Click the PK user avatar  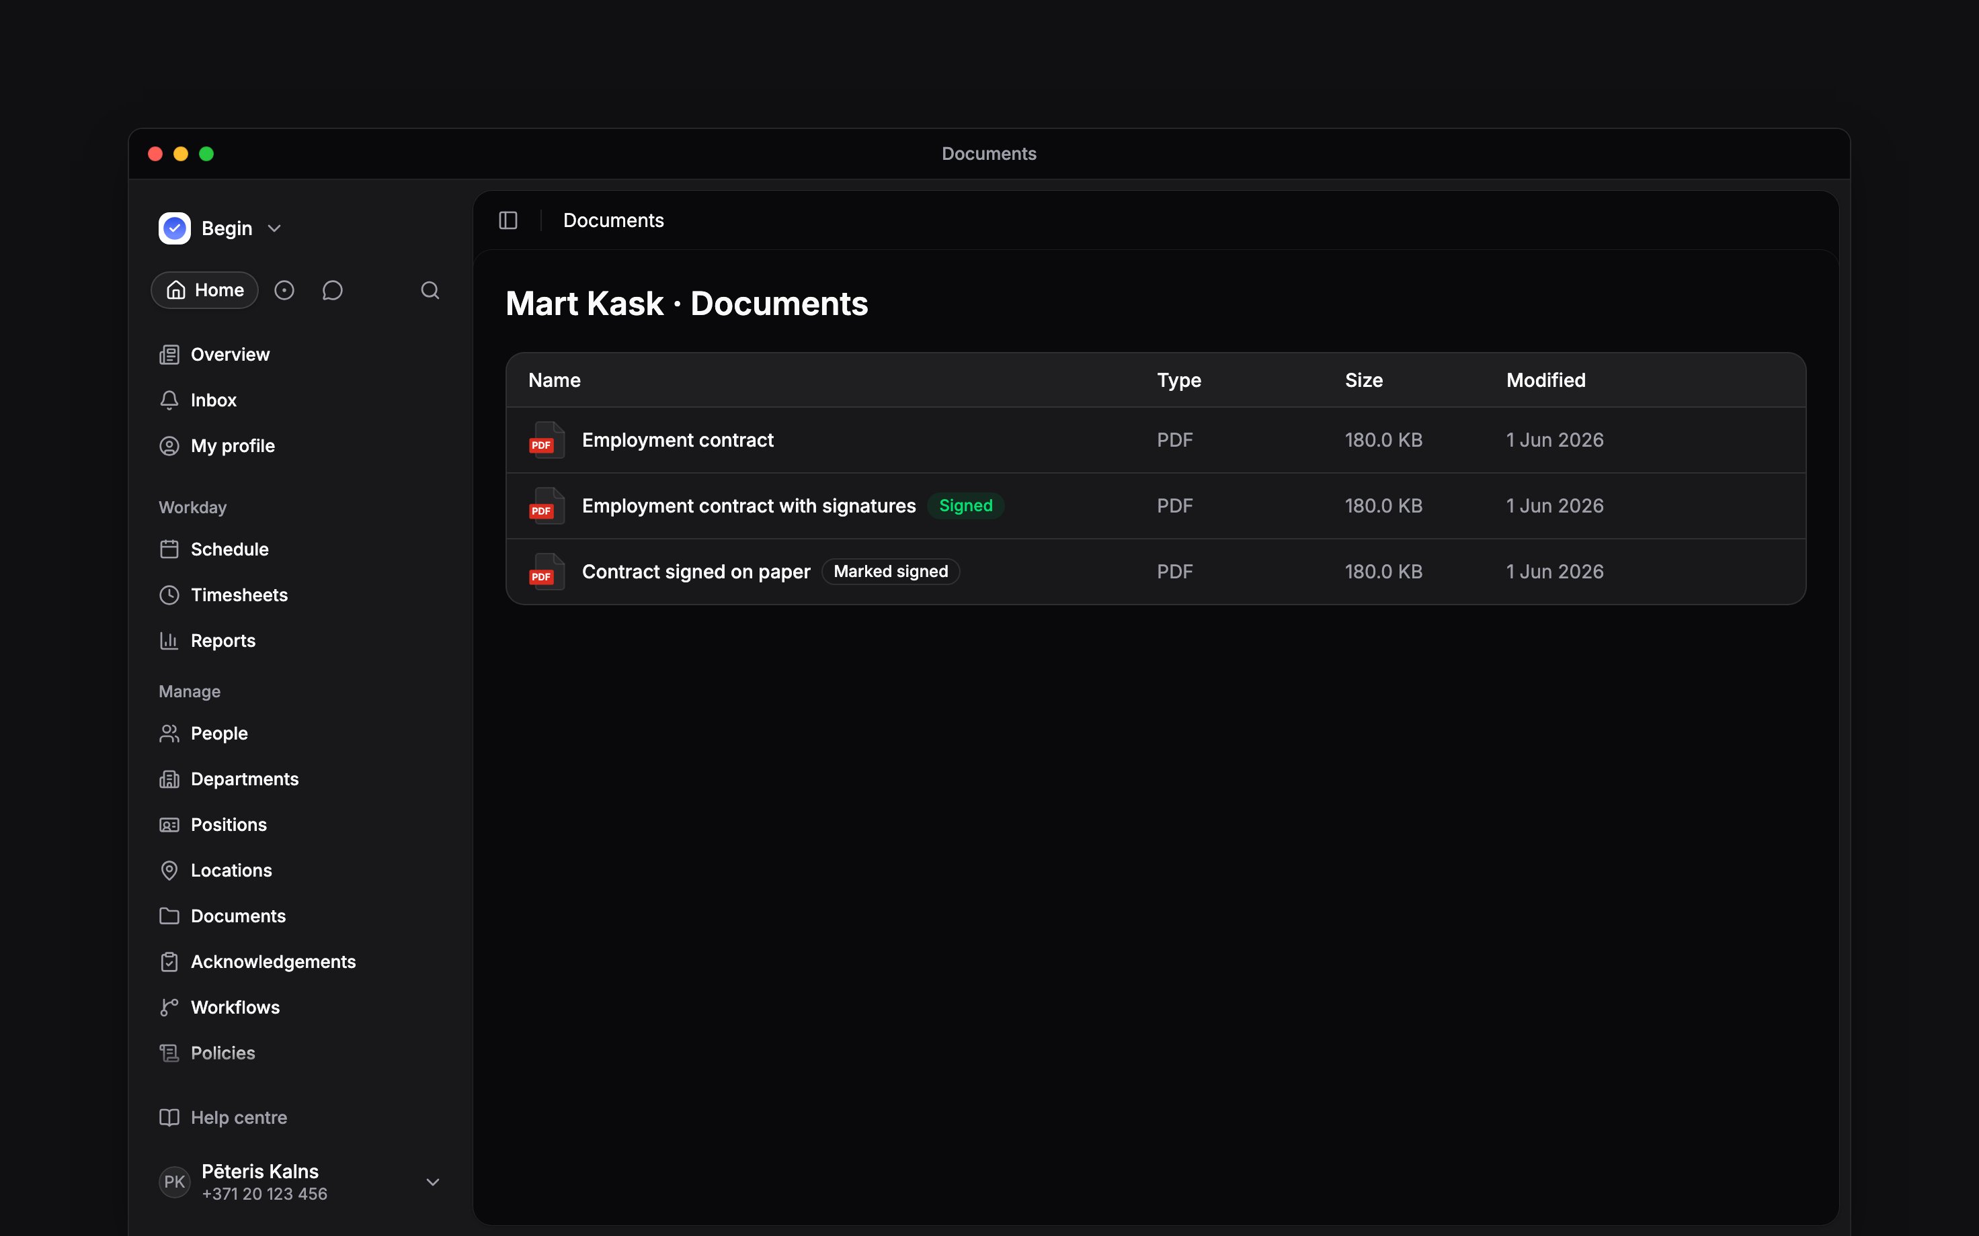pos(174,1182)
